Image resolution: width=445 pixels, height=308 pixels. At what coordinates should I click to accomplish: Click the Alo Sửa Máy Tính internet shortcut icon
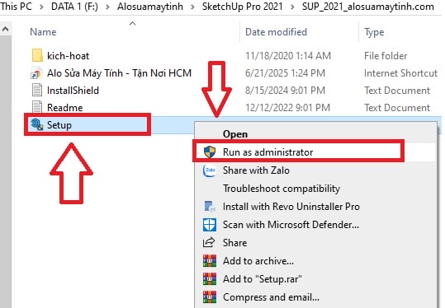click(37, 73)
